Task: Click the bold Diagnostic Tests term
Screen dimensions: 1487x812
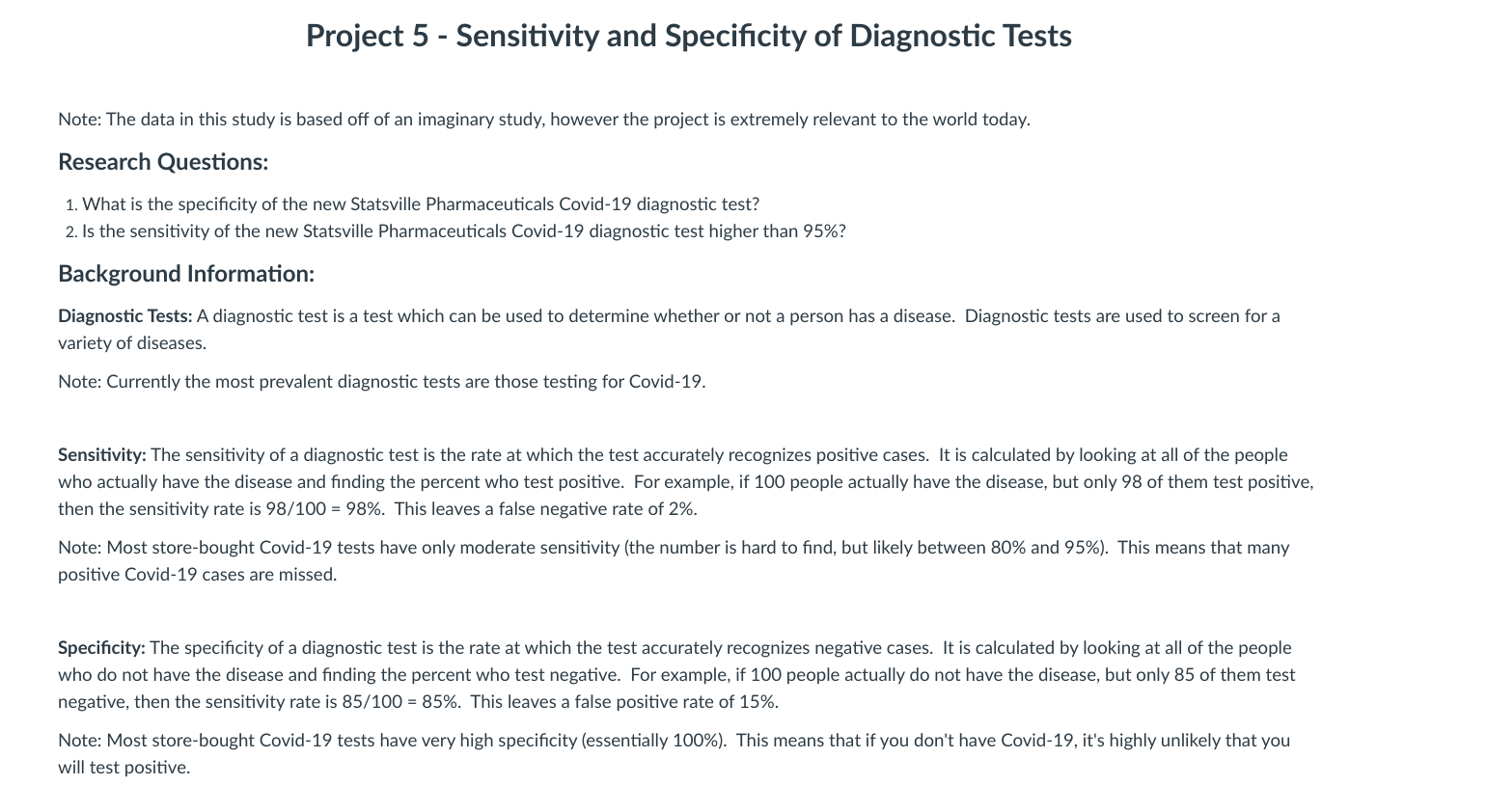Action: 125,316
